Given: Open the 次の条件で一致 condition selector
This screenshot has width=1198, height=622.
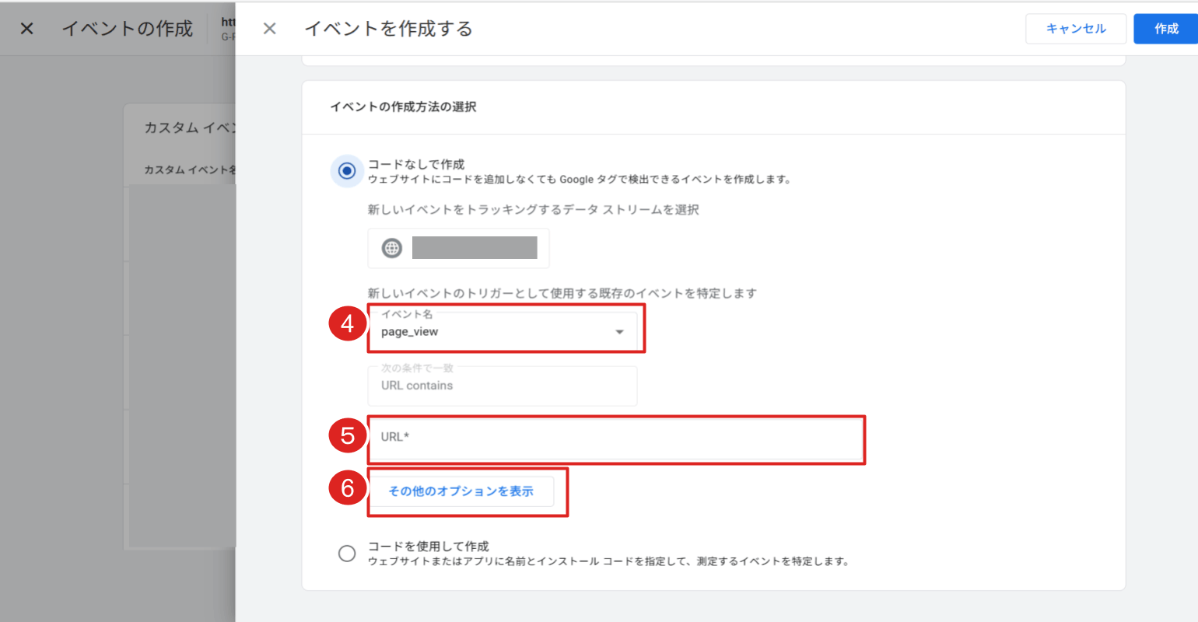Looking at the screenshot, I should (502, 385).
